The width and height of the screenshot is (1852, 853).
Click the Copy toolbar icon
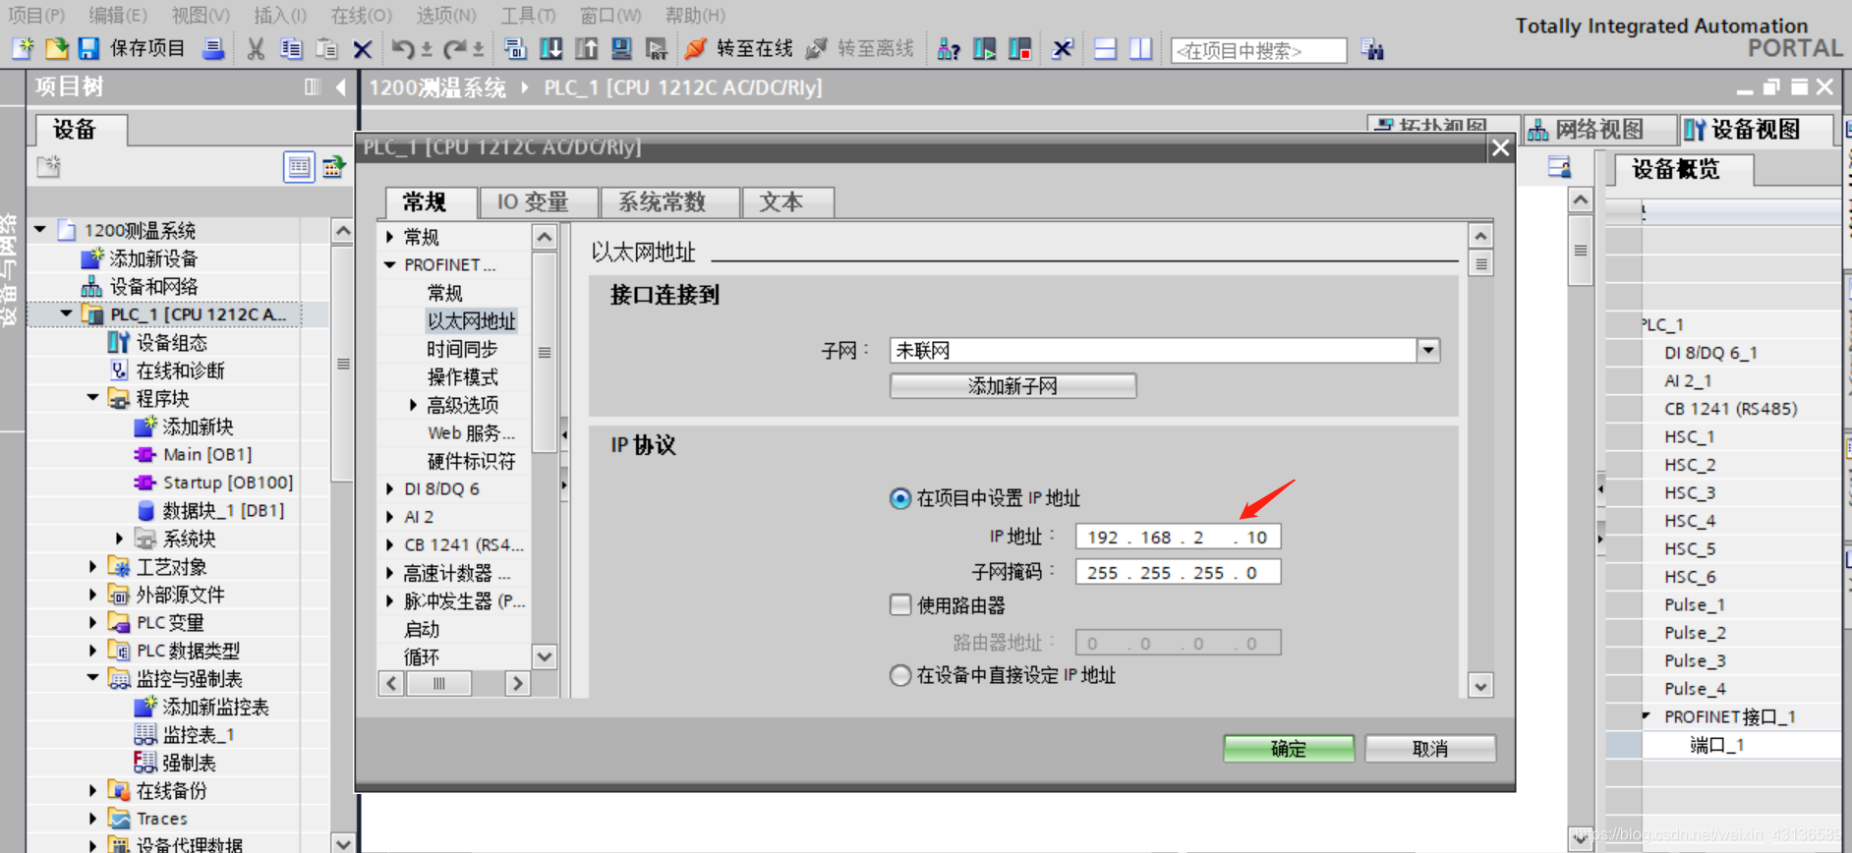(291, 48)
